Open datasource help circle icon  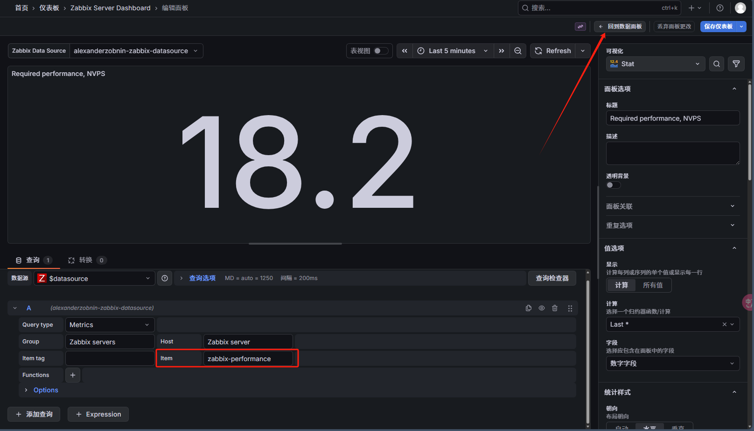coord(165,278)
